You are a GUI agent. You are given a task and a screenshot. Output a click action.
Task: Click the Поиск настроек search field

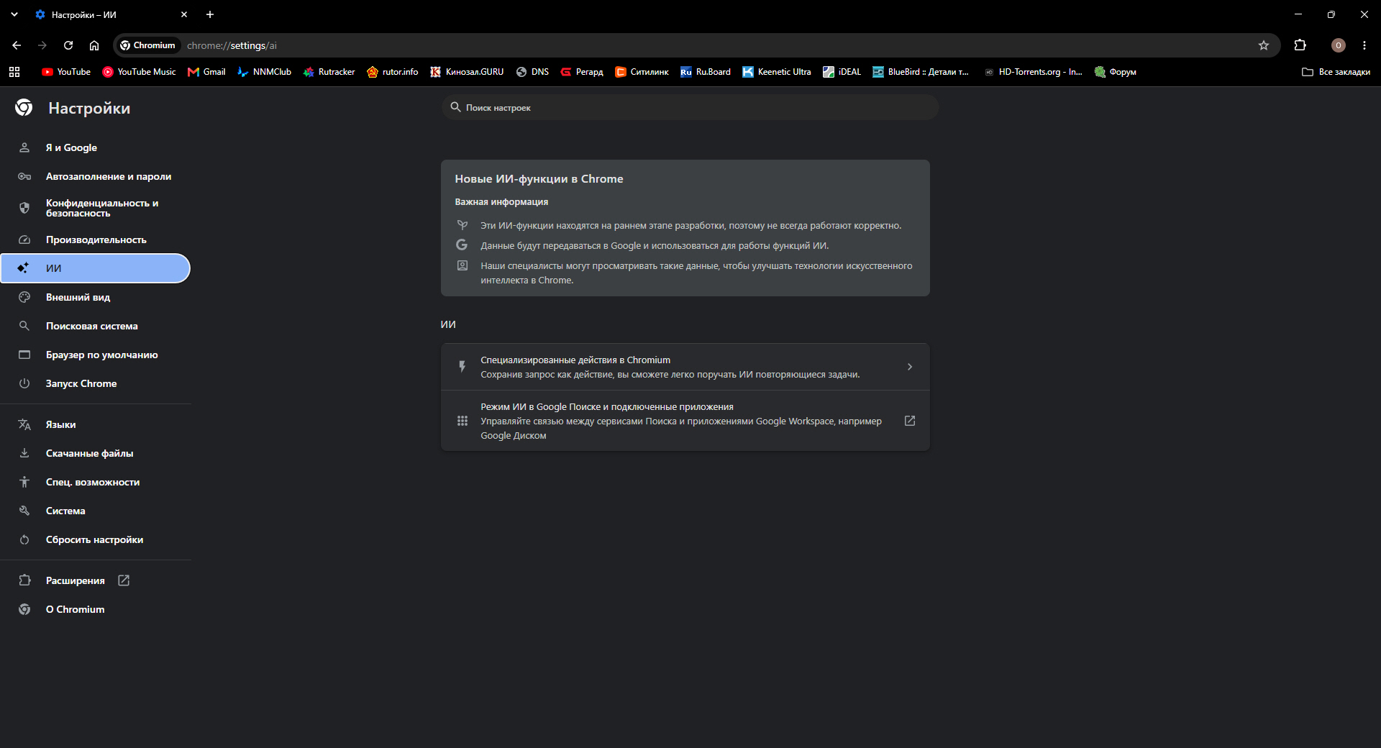[690, 107]
